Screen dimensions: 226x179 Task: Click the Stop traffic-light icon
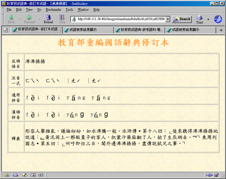click(x=62, y=19)
